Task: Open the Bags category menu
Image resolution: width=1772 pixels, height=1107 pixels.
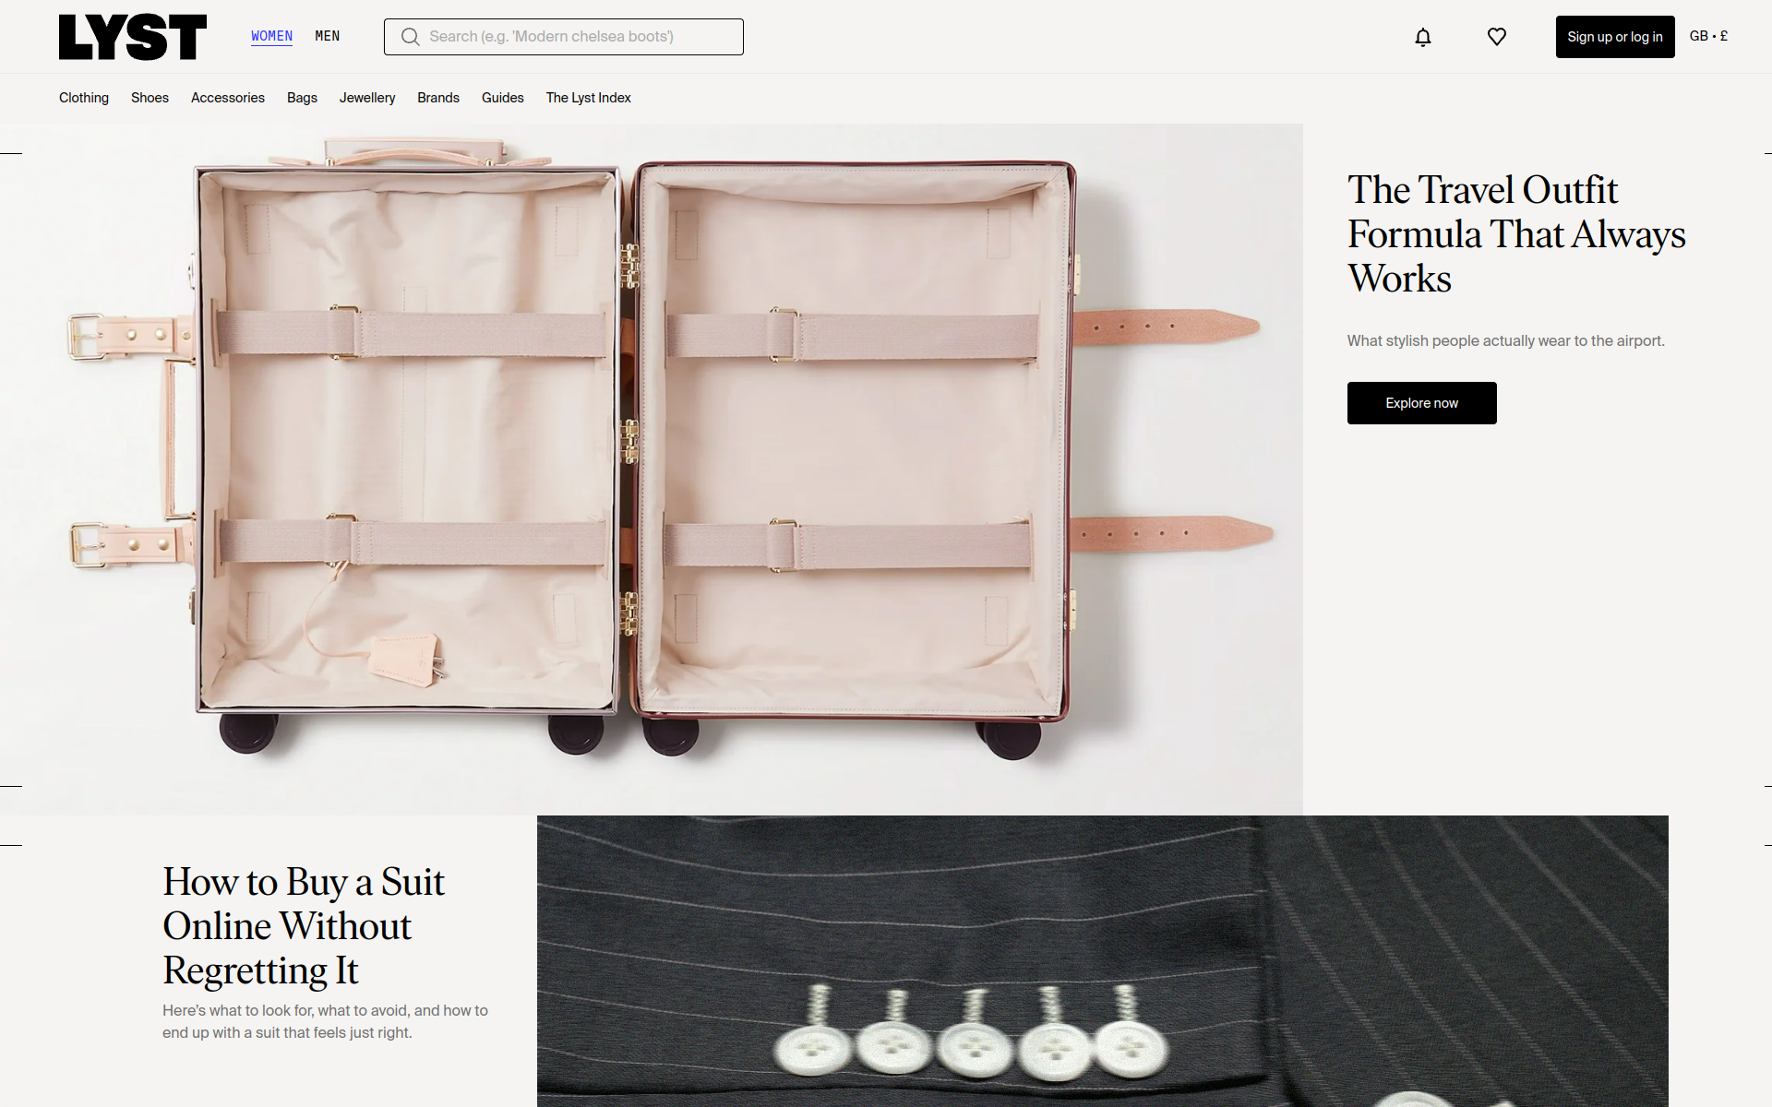Action: (x=302, y=98)
